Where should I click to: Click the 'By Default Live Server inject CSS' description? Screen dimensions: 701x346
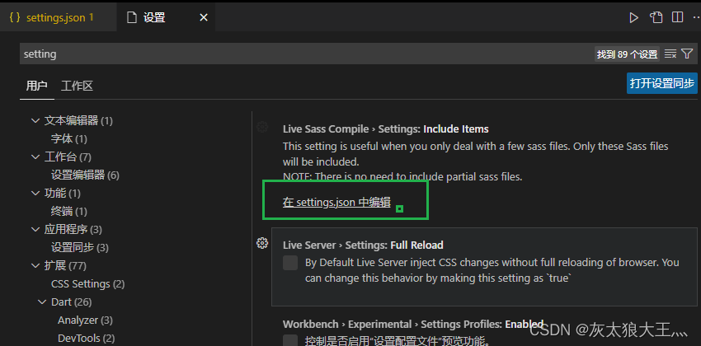492,270
